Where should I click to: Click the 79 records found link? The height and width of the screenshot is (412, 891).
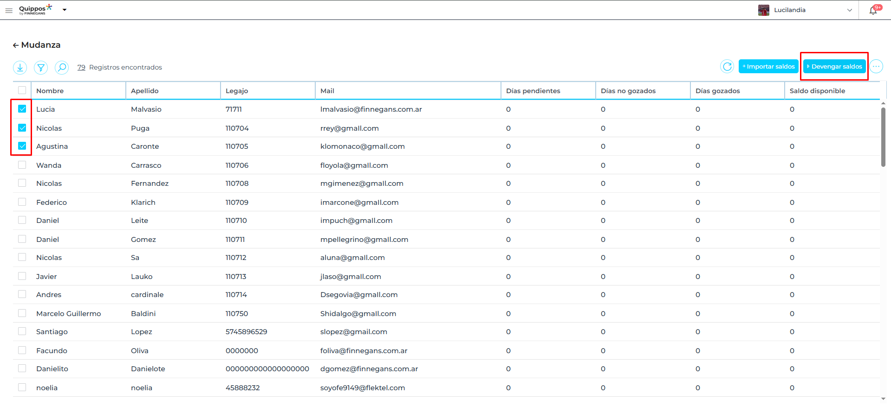point(81,68)
